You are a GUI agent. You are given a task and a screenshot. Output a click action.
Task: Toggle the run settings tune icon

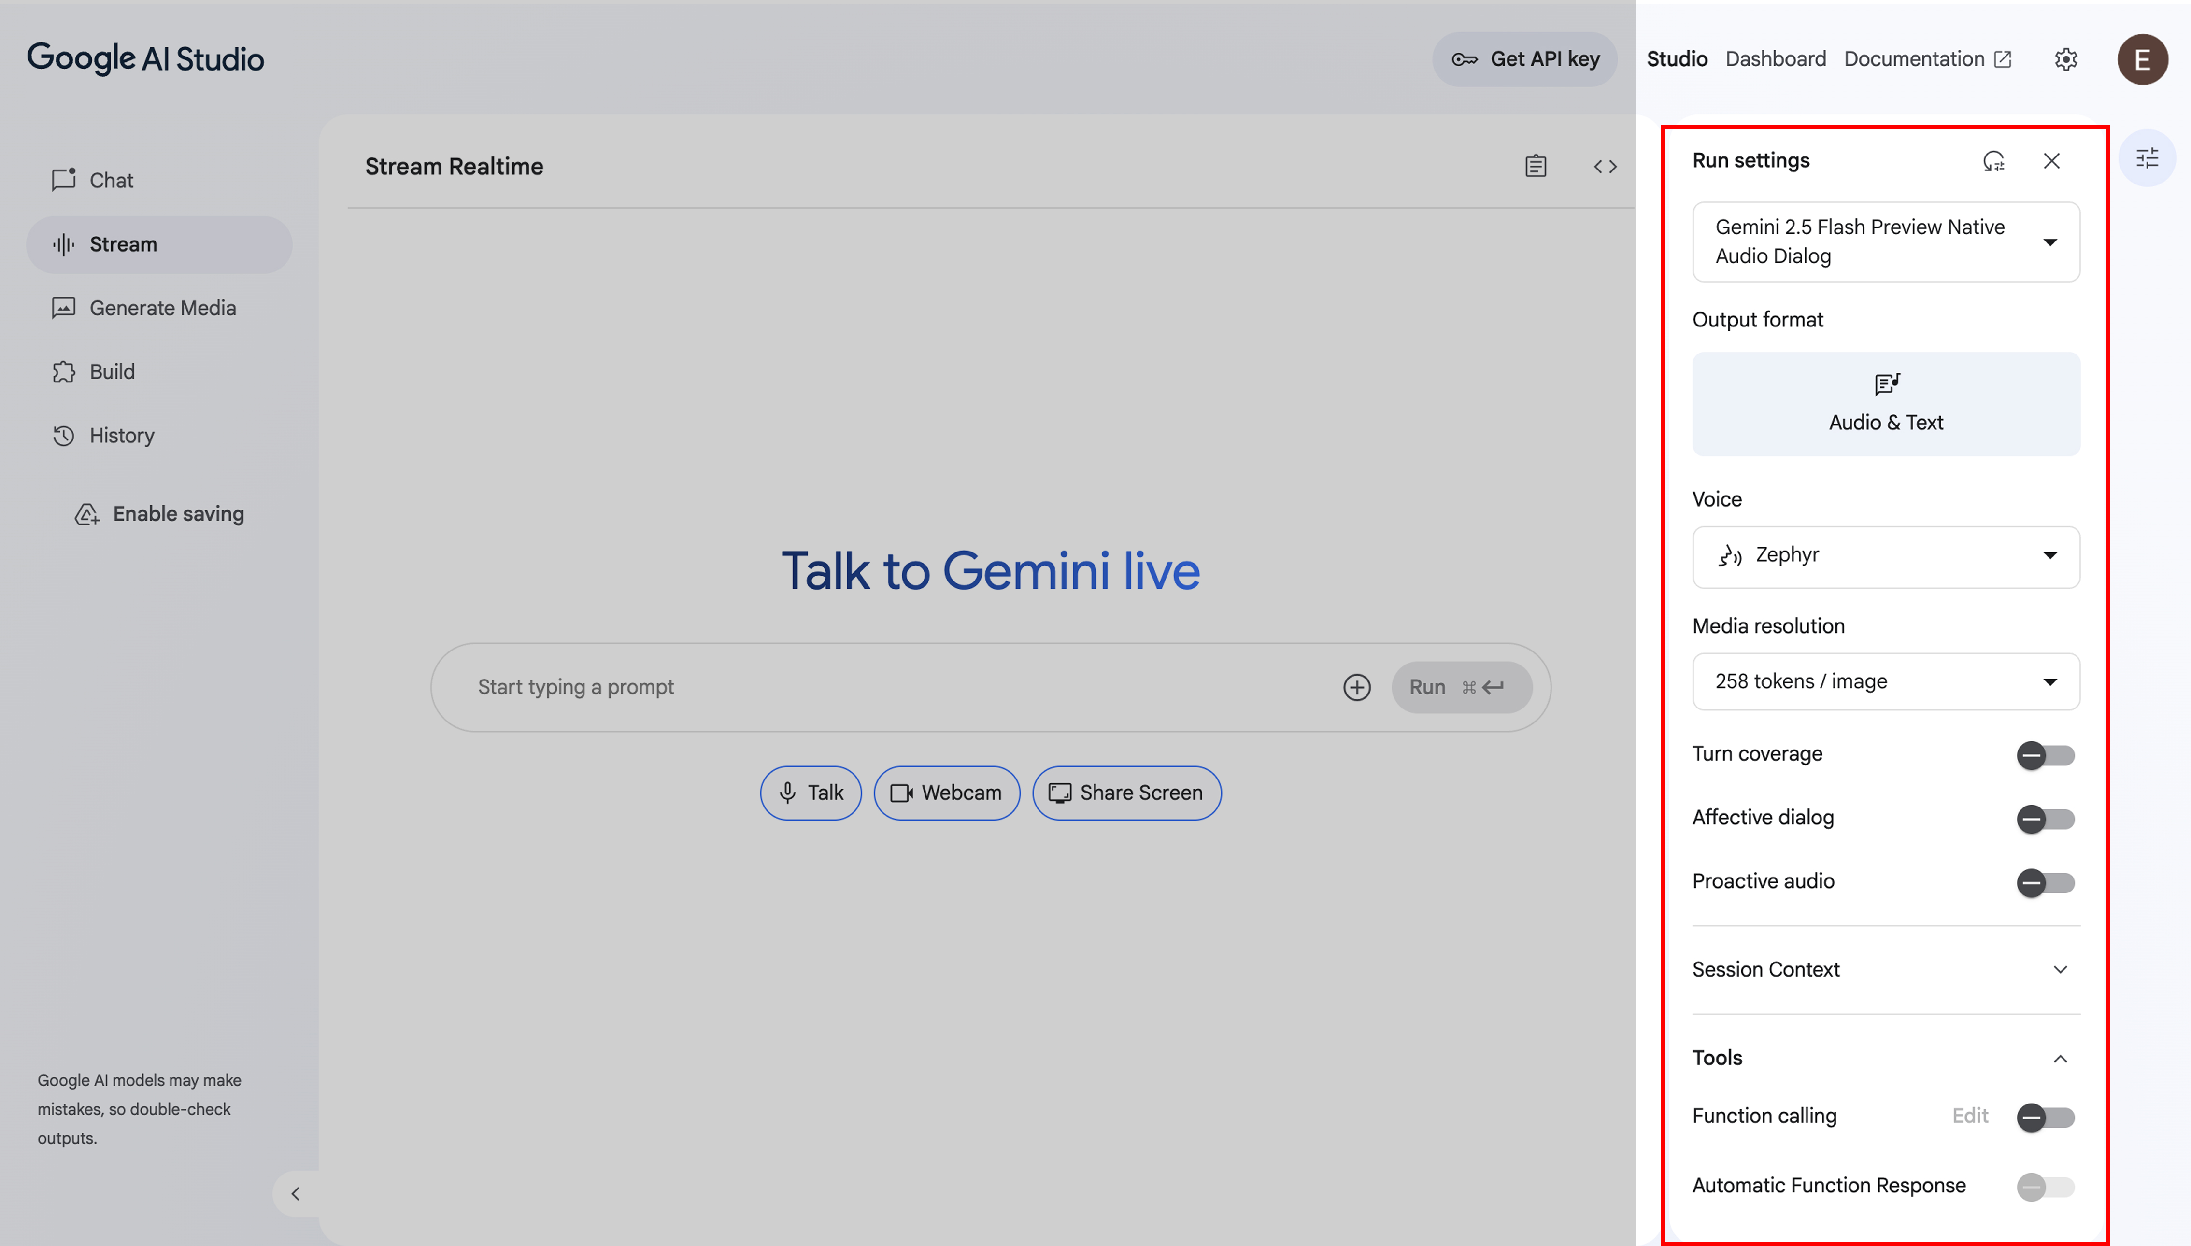tap(2147, 158)
